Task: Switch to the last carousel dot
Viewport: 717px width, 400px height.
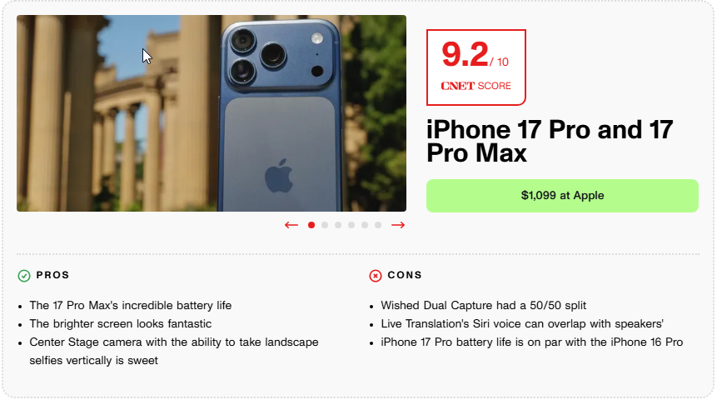Action: click(378, 225)
